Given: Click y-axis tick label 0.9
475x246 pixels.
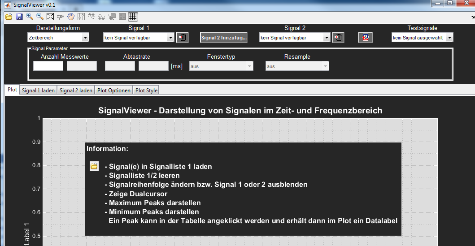Looking at the screenshot, I should [36, 142].
